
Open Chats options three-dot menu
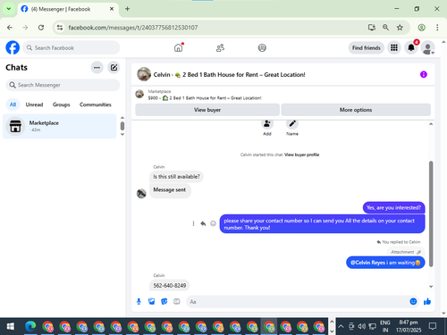click(97, 68)
